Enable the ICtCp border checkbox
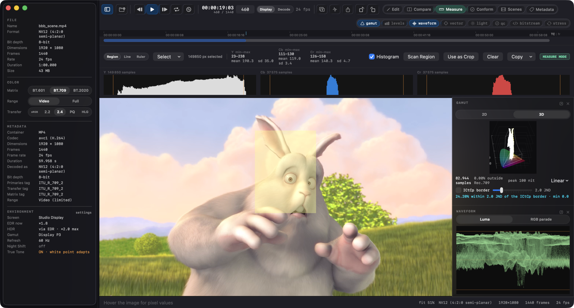This screenshot has height=308, width=574. coord(458,190)
